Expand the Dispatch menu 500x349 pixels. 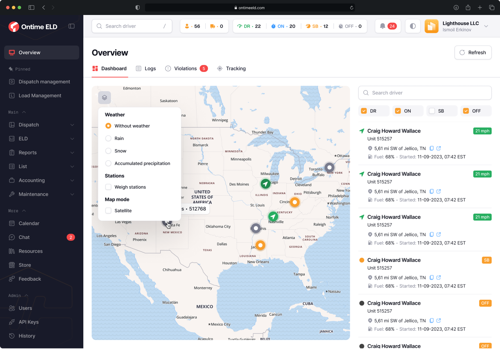42,125
